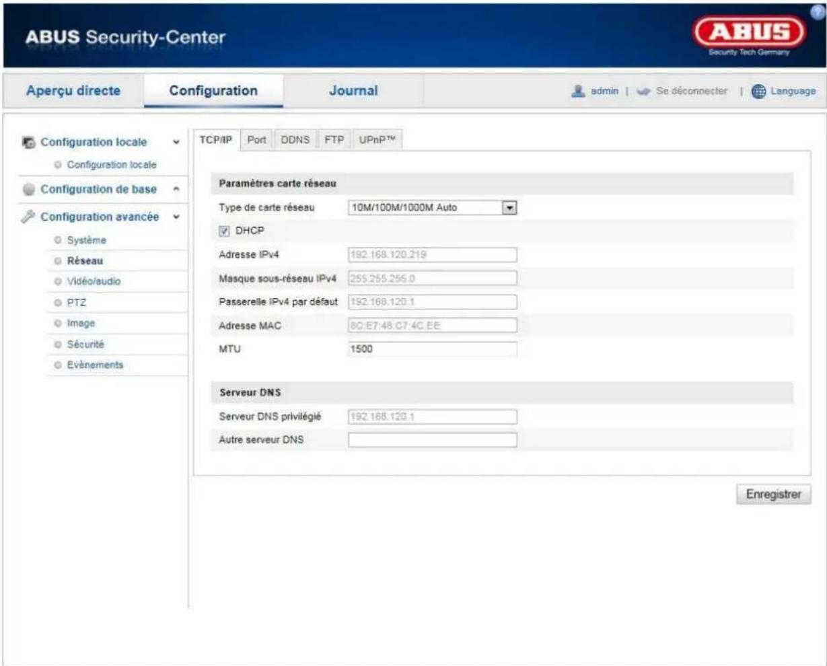Switch to the TCP/IP tab

(x=216, y=140)
